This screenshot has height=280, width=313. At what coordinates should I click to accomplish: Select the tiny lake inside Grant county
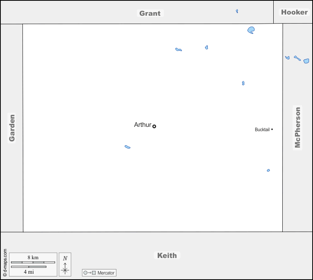tap(237, 11)
